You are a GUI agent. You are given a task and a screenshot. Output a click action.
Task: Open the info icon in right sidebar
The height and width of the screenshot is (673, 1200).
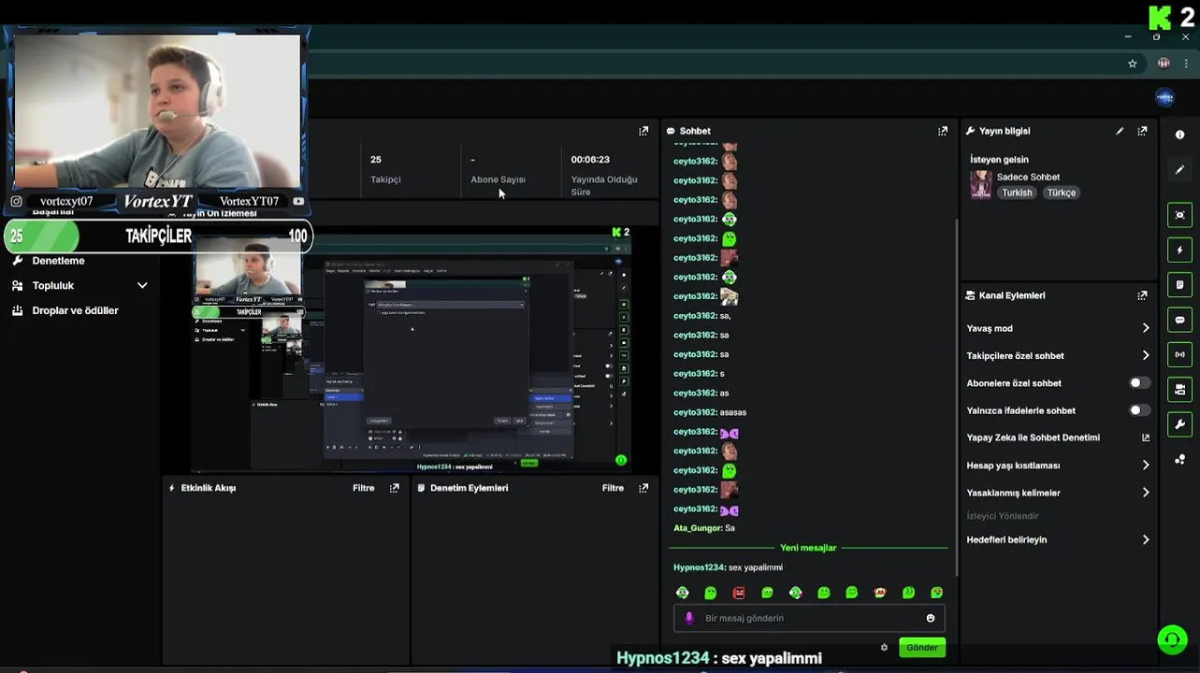[x=1179, y=135]
